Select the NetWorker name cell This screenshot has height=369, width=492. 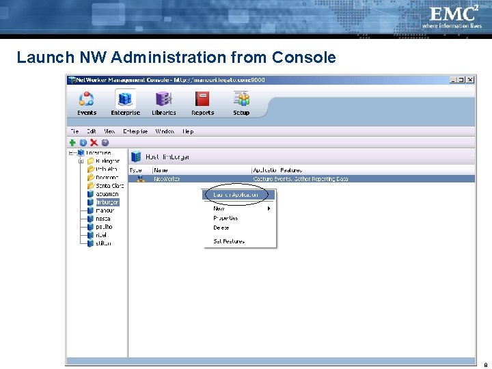click(x=167, y=179)
